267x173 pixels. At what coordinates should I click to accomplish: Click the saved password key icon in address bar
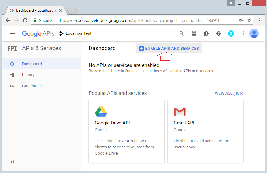click(241, 20)
